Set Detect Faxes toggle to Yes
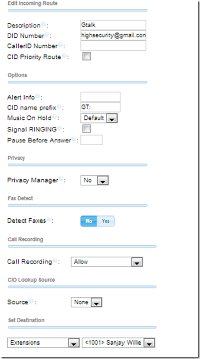Image resolution: width=200 pixels, height=359 pixels. (x=105, y=221)
